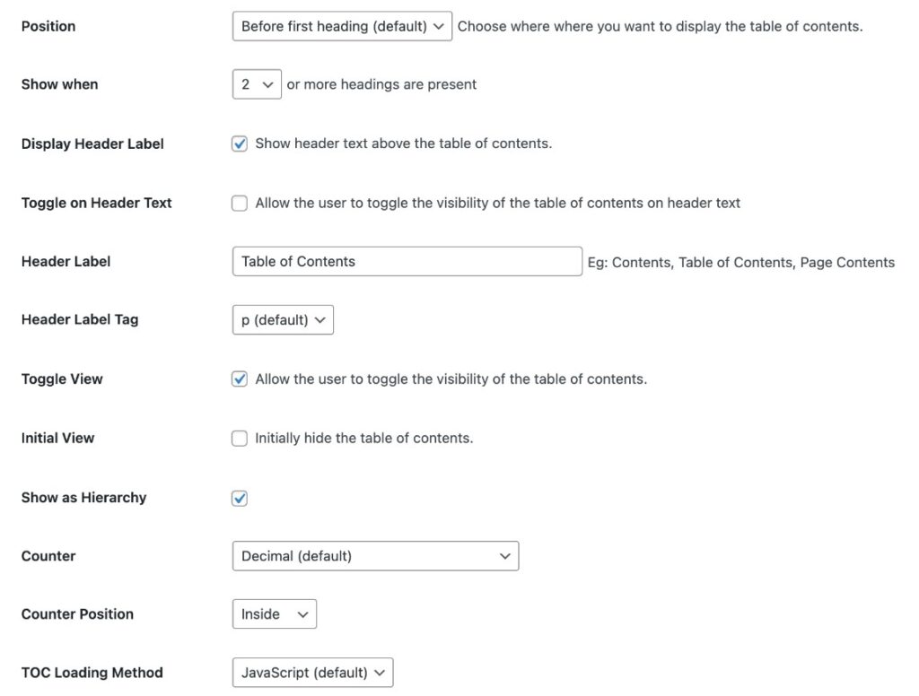This screenshot has width=919, height=696.
Task: Open the Header Label Tag dropdown
Action: pyautogui.click(x=283, y=319)
